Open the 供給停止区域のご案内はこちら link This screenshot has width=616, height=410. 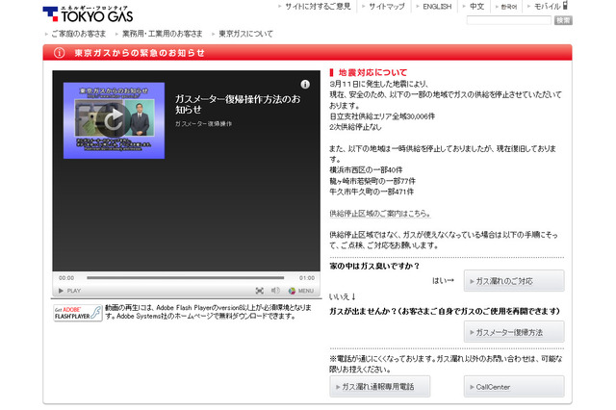click(x=379, y=214)
